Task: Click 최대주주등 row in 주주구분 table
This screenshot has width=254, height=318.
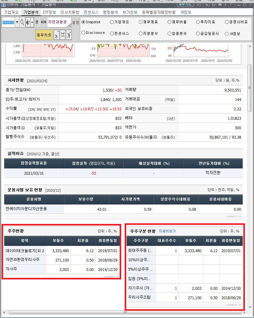Action: click(x=184, y=251)
